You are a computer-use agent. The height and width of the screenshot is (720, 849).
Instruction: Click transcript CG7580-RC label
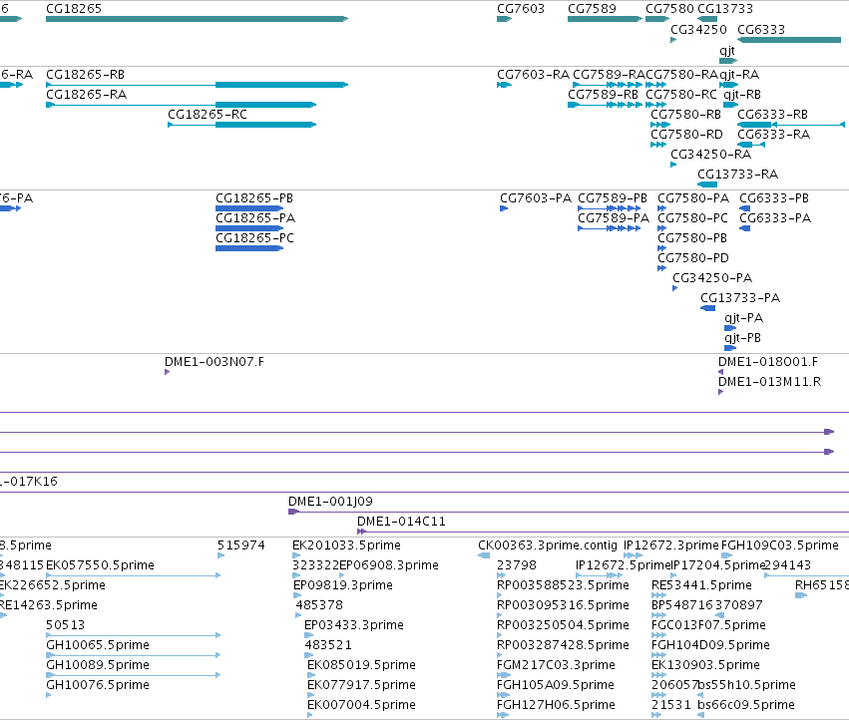[681, 94]
